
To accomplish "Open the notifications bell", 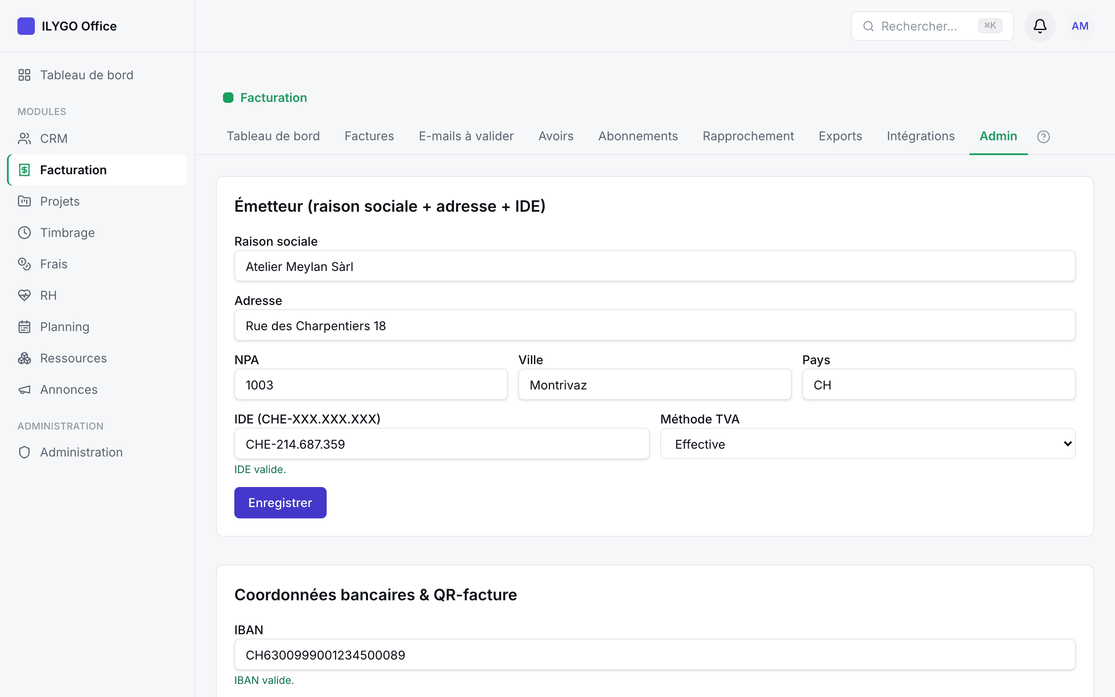I will 1040,26.
